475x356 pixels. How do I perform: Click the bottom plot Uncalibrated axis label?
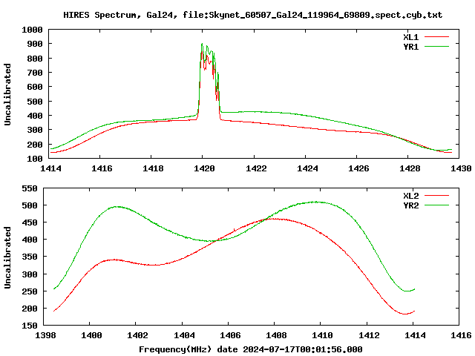pyautogui.click(x=7, y=257)
